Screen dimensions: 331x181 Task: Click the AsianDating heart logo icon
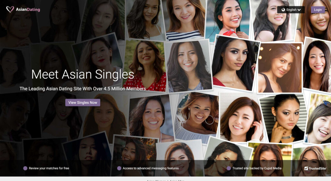pos(10,9)
